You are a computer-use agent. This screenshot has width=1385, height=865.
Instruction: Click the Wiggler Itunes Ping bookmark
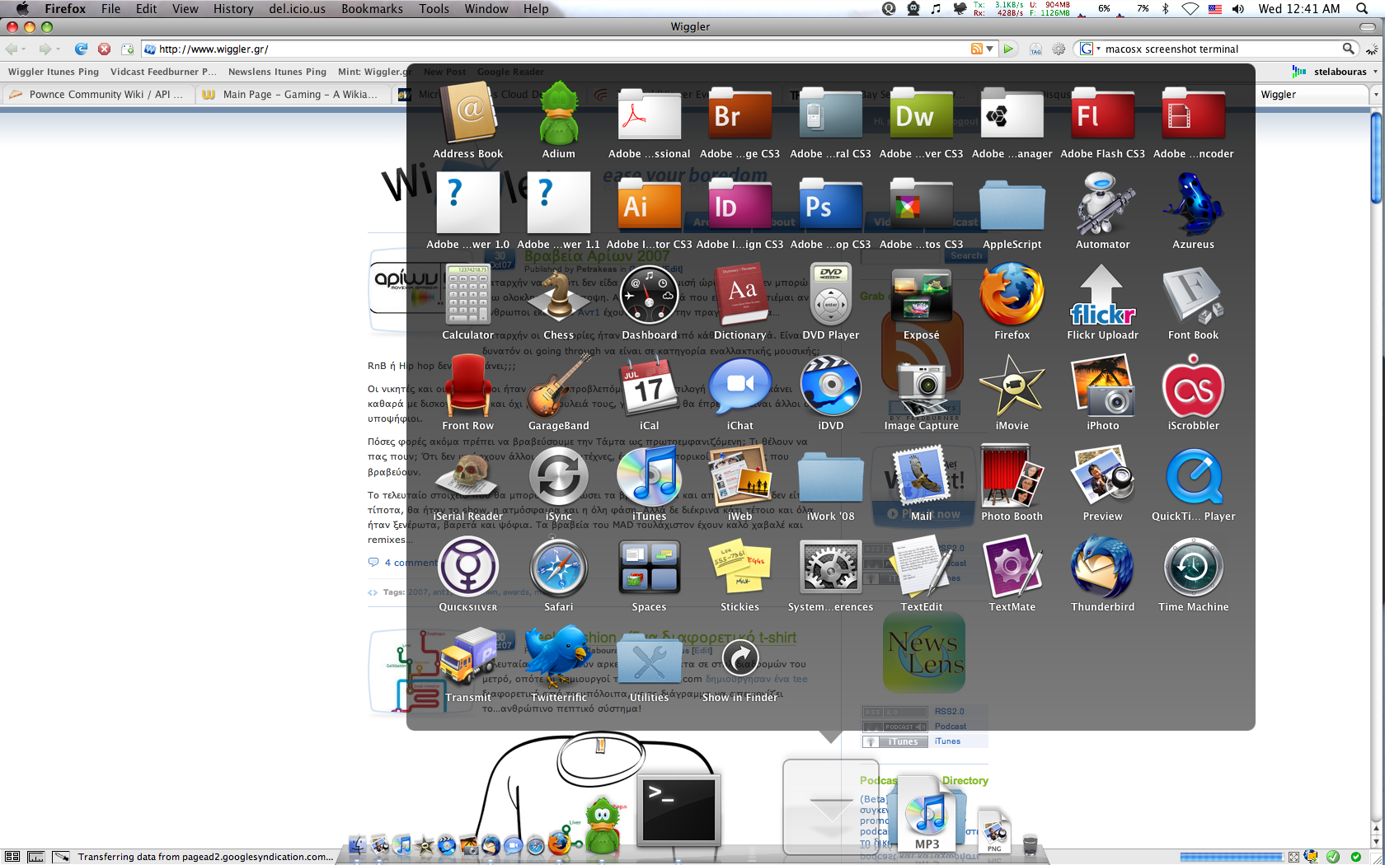pyautogui.click(x=54, y=72)
